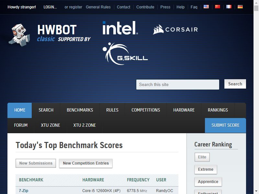The image size is (259, 194).
Task: Click the Search button
Action: click(x=235, y=84)
